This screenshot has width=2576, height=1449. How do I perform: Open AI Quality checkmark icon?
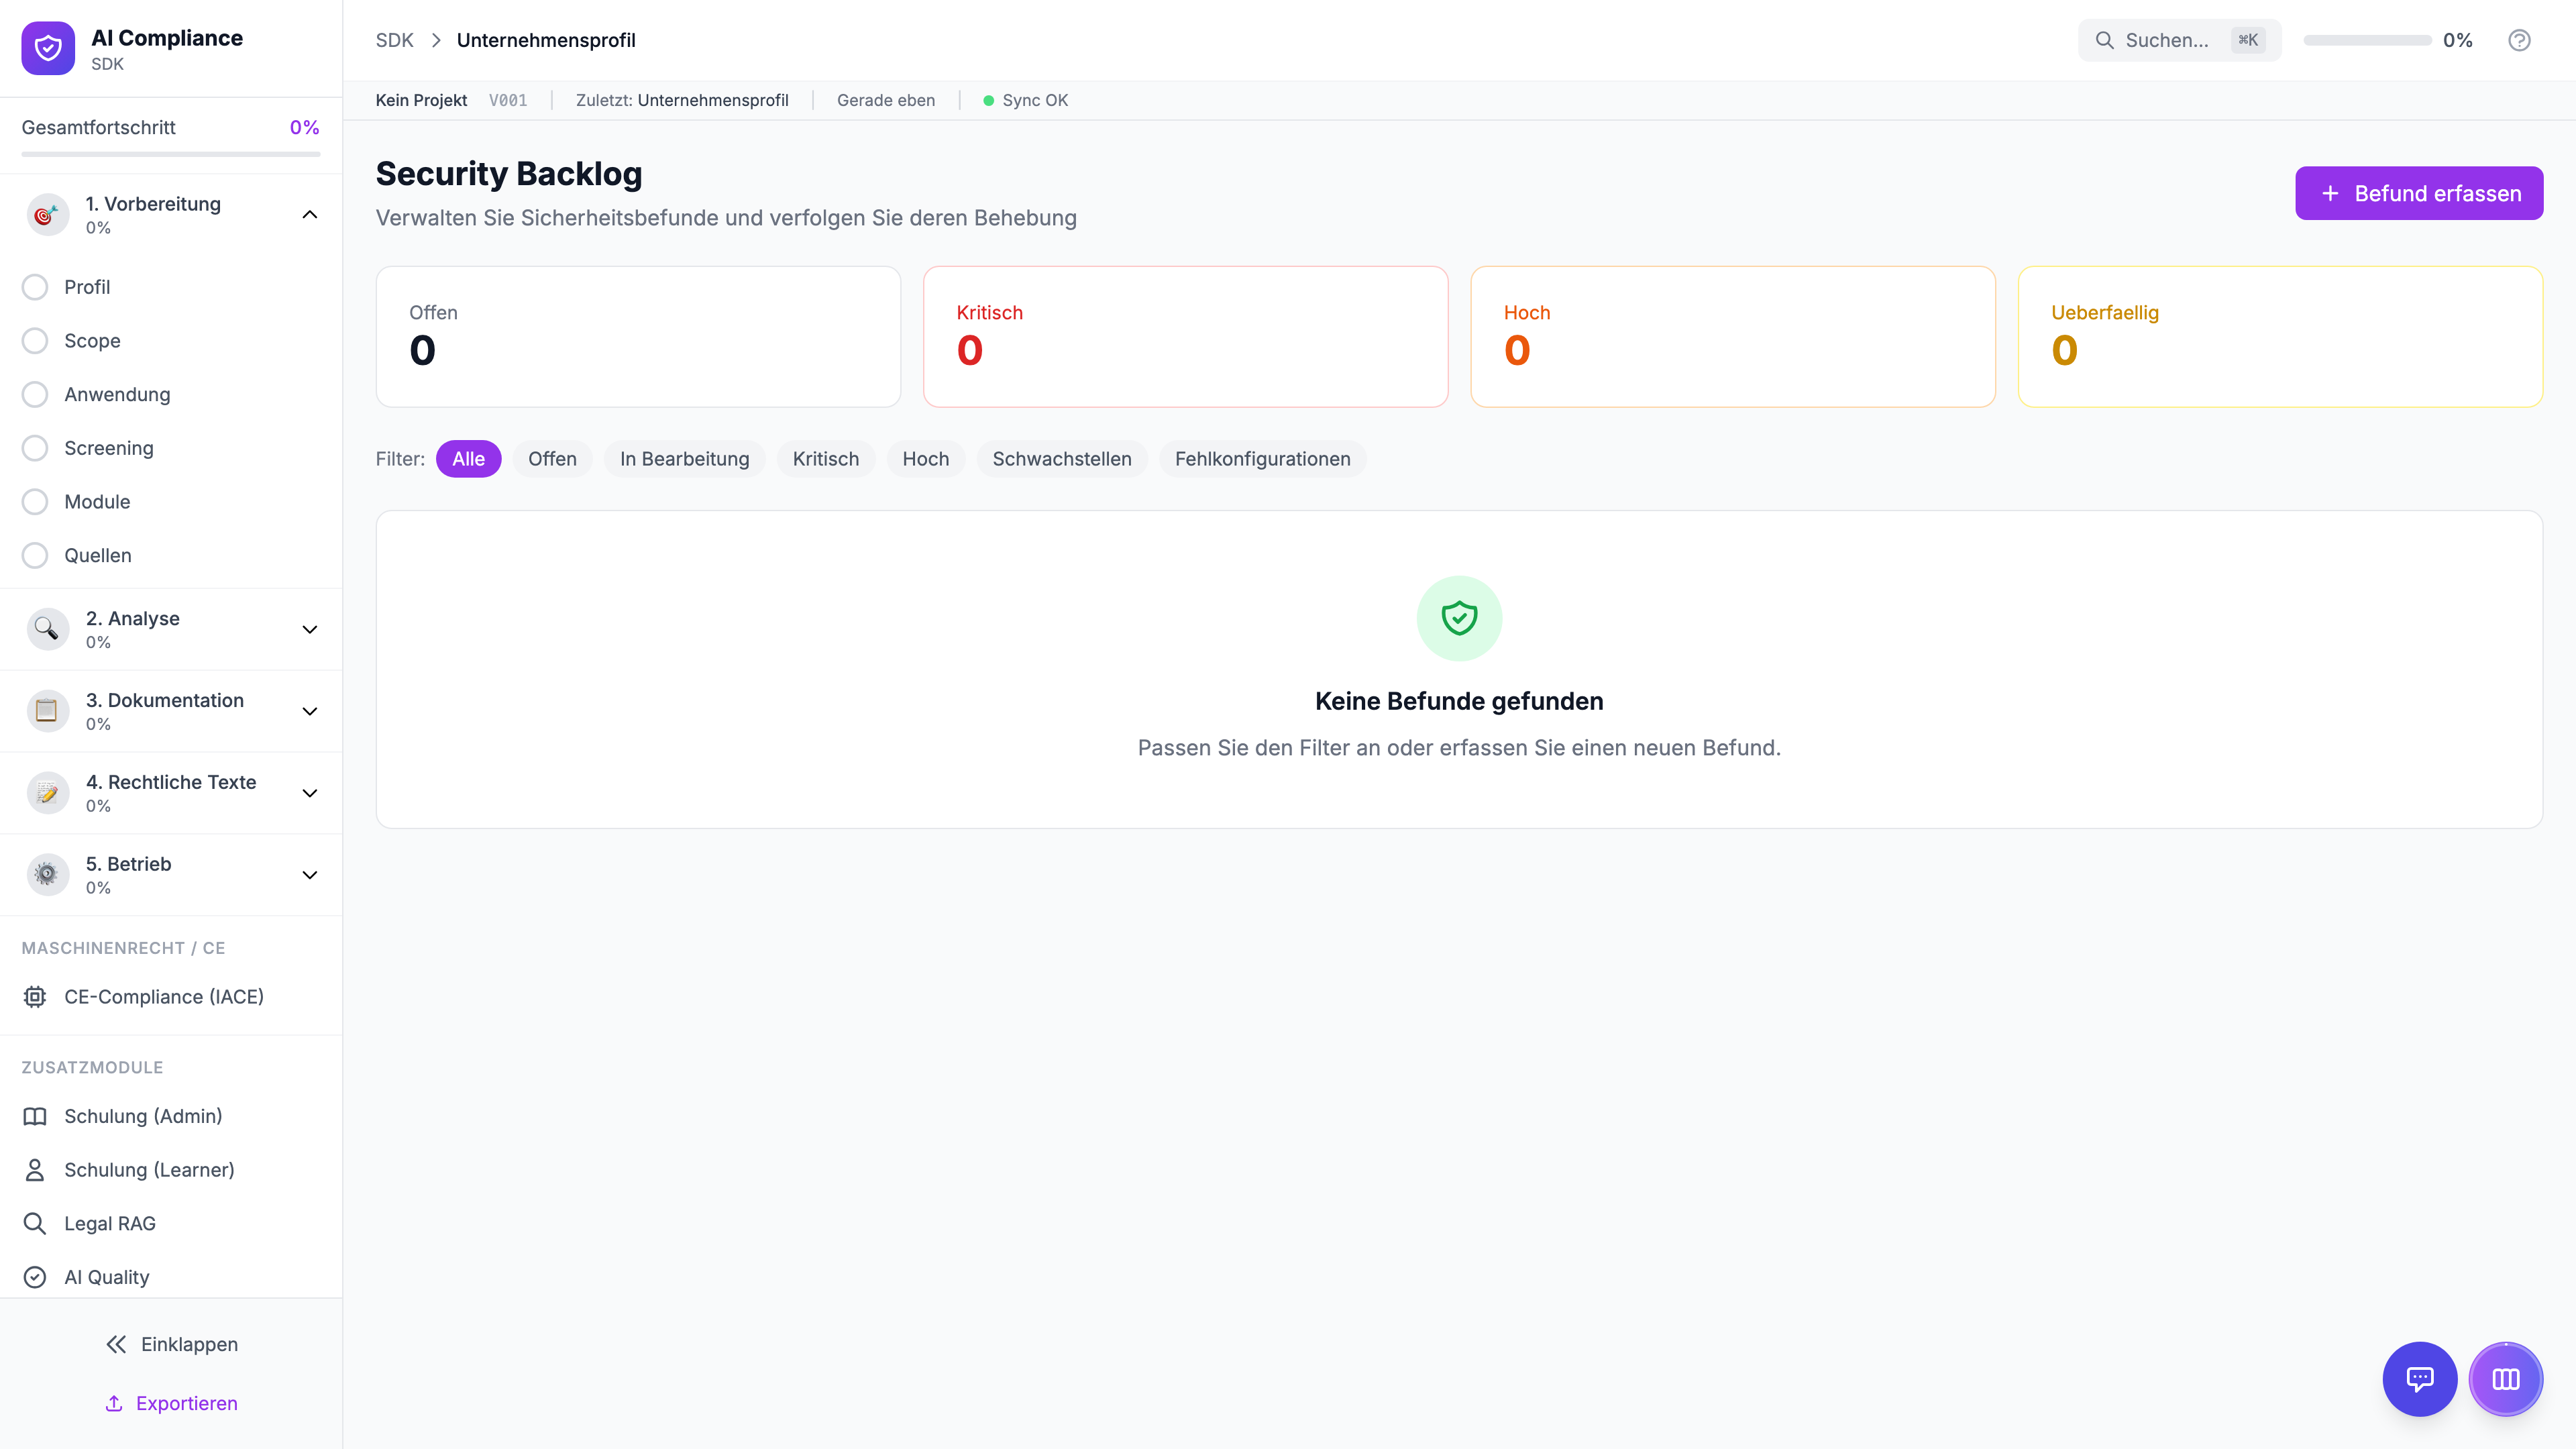35,1277
